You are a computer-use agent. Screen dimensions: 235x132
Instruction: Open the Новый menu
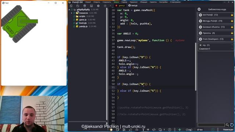tap(88, 2)
